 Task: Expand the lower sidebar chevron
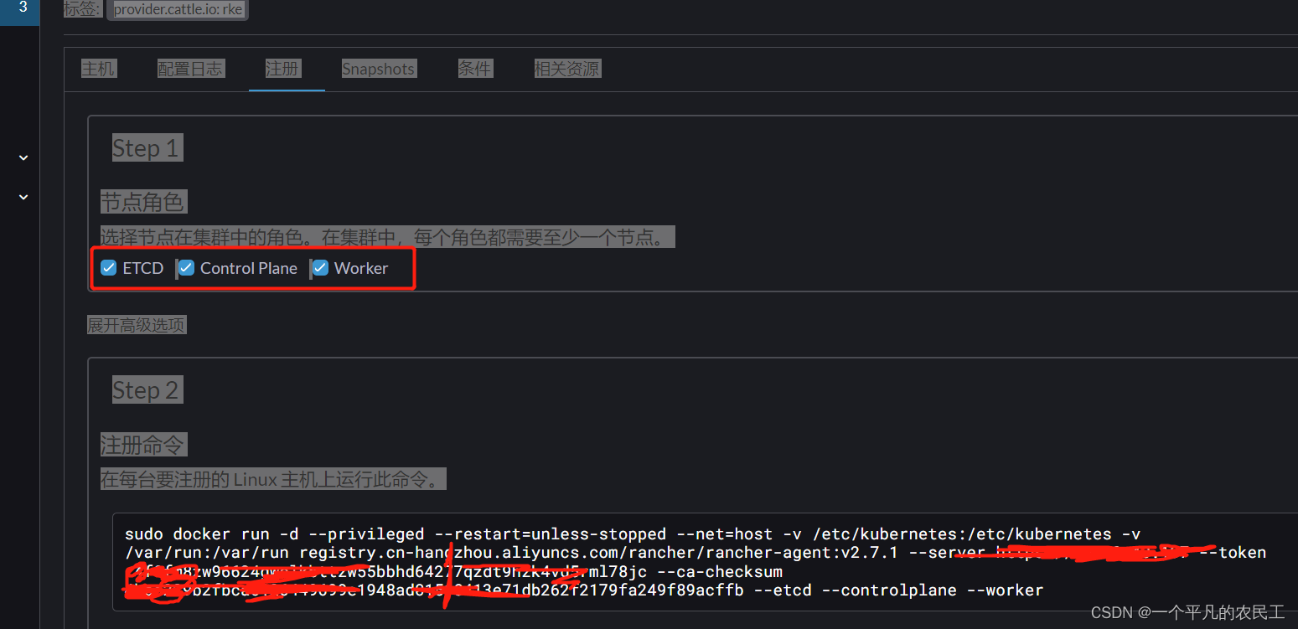(23, 197)
